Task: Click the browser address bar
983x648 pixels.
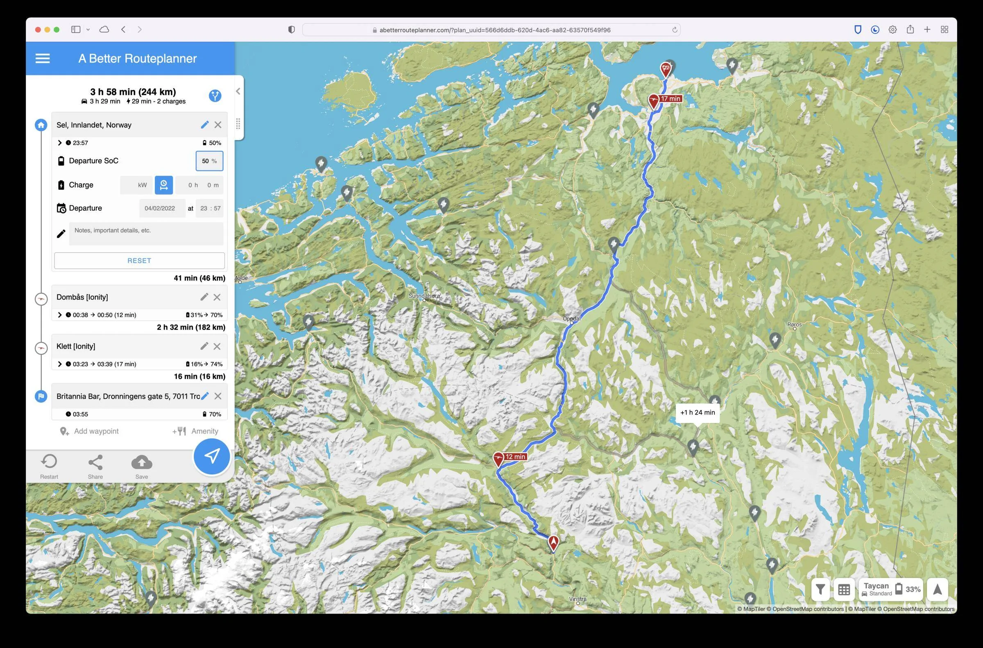Action: pyautogui.click(x=491, y=30)
